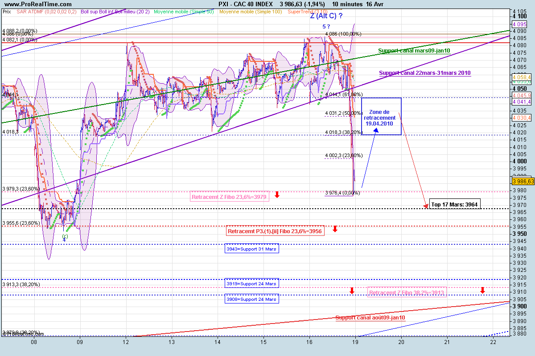
Task: Click the blue '4 095' price axis tag
Action: tap(520, 24)
